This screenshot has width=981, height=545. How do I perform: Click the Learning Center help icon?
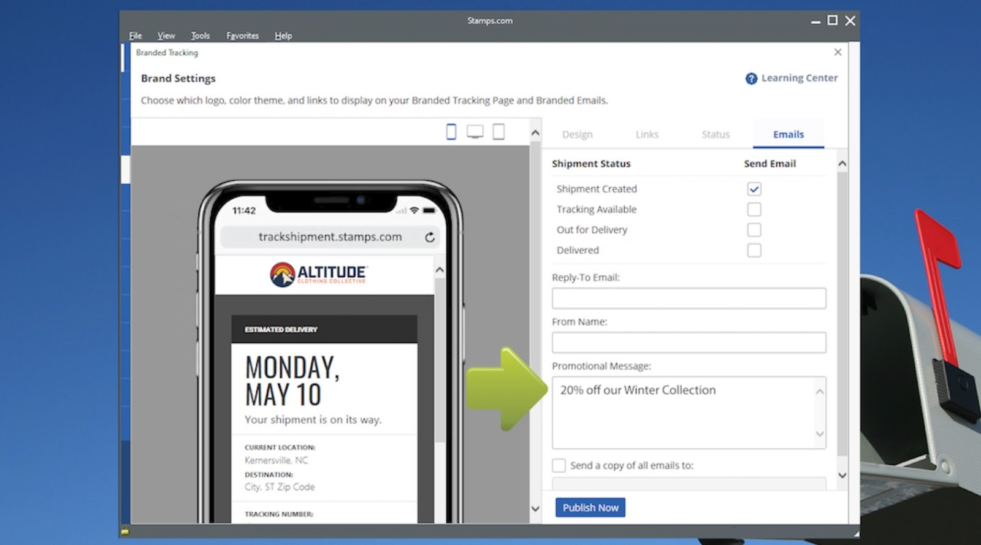click(x=751, y=78)
